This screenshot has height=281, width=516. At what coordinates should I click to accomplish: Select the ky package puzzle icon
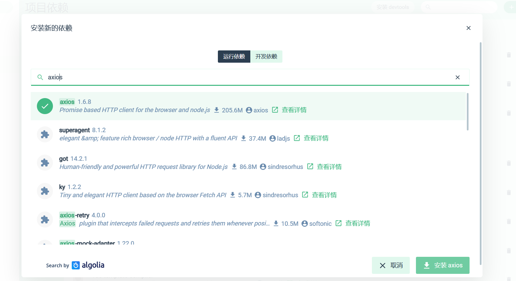click(x=45, y=191)
